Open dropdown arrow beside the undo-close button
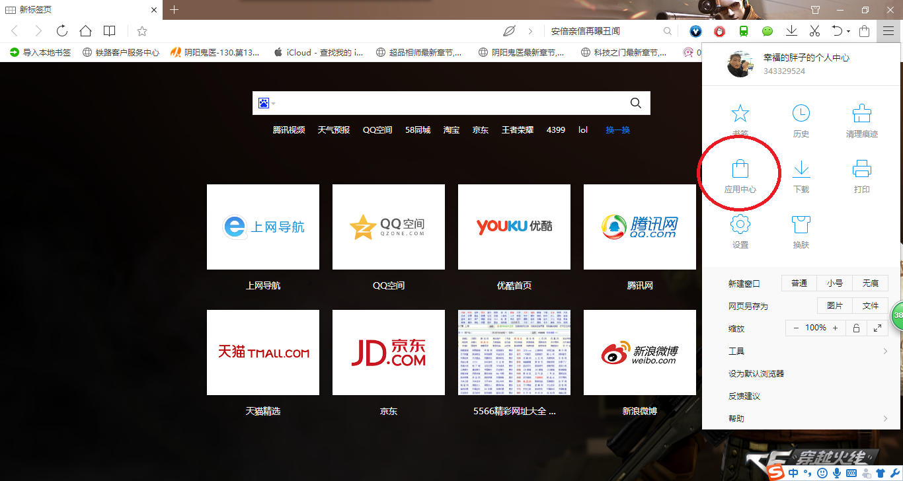Viewport: 903px width, 481px height. click(x=848, y=31)
